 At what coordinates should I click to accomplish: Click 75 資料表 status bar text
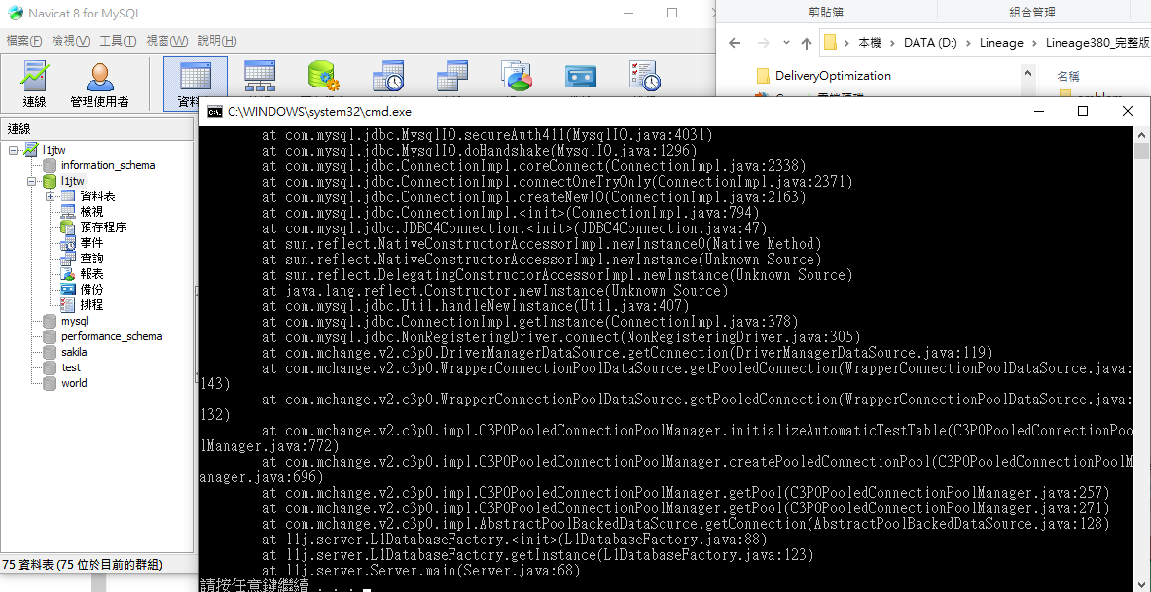(x=82, y=564)
